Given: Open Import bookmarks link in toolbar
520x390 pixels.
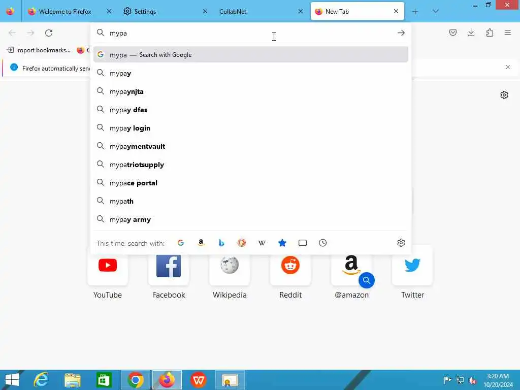Looking at the screenshot, I should (x=39, y=50).
